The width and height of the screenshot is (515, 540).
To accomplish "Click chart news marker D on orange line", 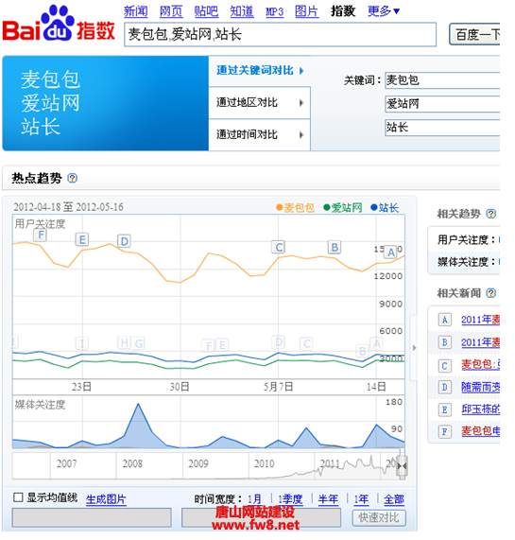I will point(124,241).
